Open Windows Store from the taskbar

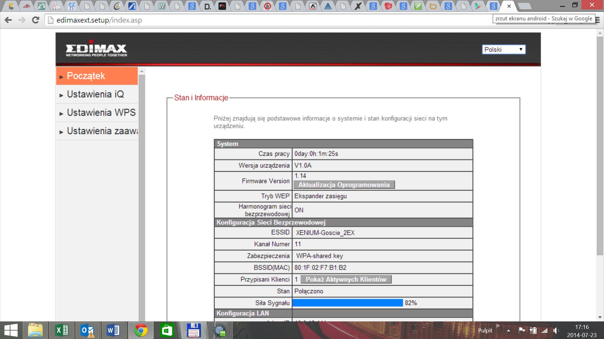point(167,331)
